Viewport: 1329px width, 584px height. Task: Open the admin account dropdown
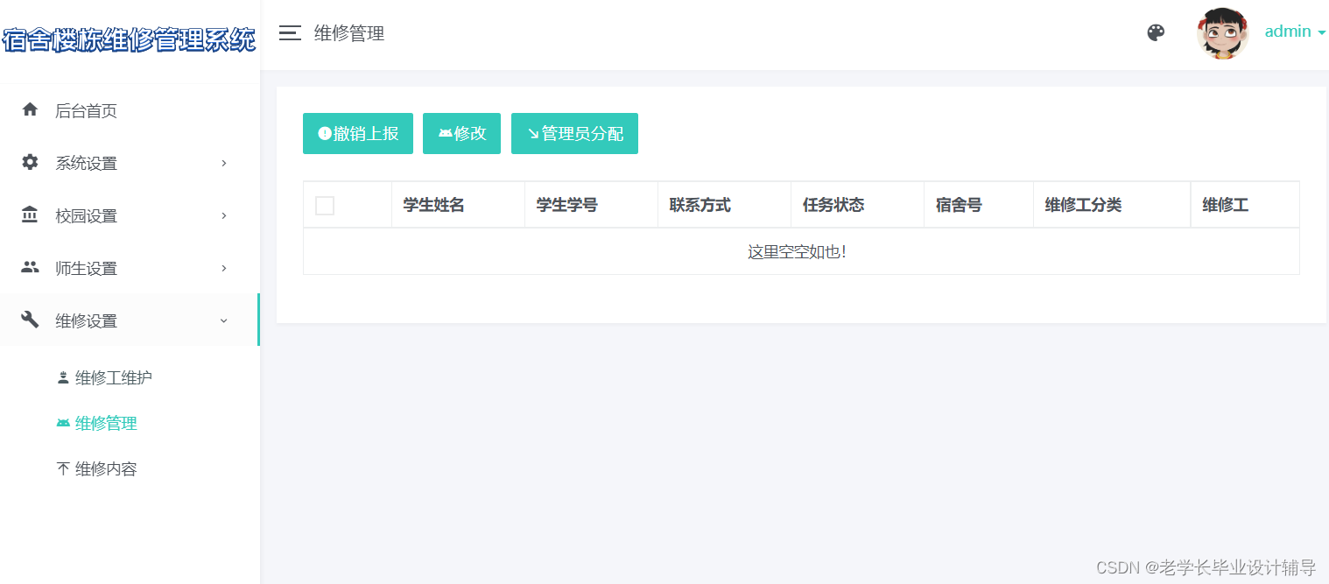click(x=1294, y=32)
